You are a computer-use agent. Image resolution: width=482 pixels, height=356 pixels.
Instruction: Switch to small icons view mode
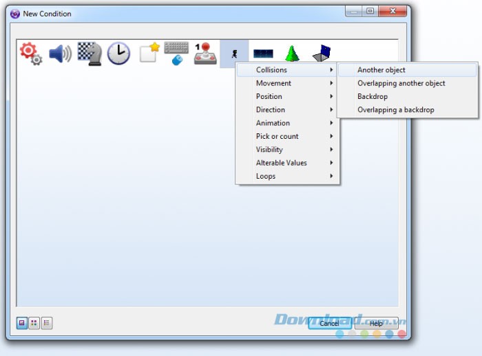click(x=34, y=323)
